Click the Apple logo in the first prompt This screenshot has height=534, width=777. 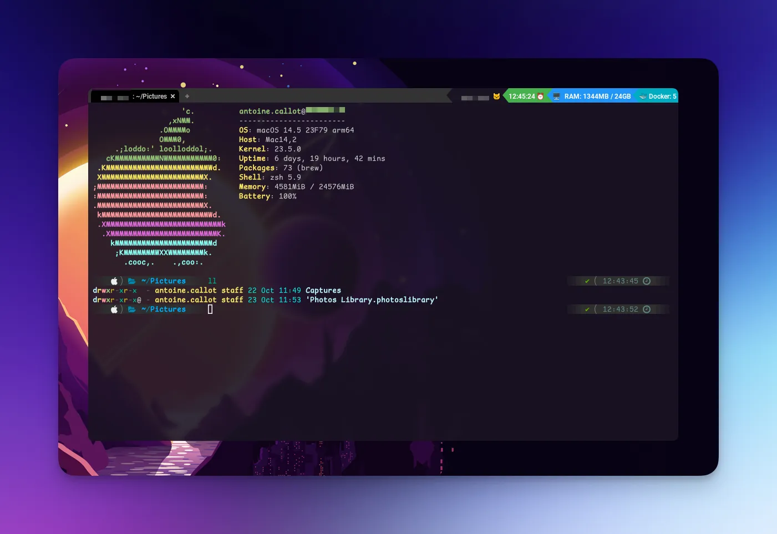coord(114,281)
